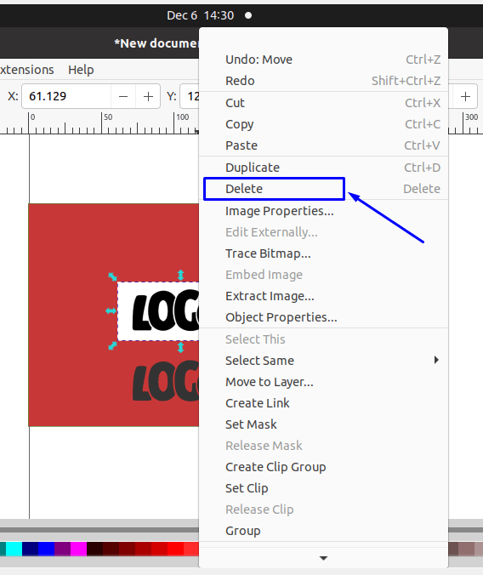Choose Paste from the context menu
Image resolution: width=483 pixels, height=575 pixels.
323,145
